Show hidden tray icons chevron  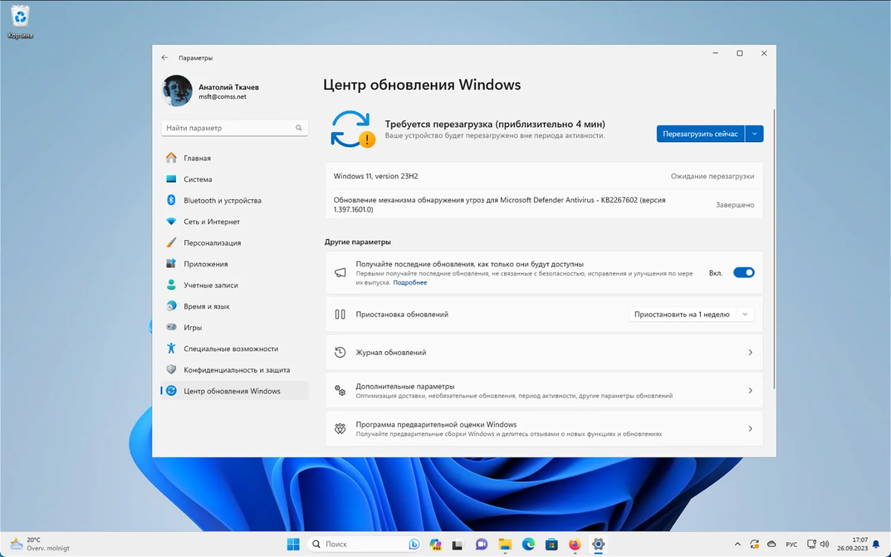click(x=737, y=544)
